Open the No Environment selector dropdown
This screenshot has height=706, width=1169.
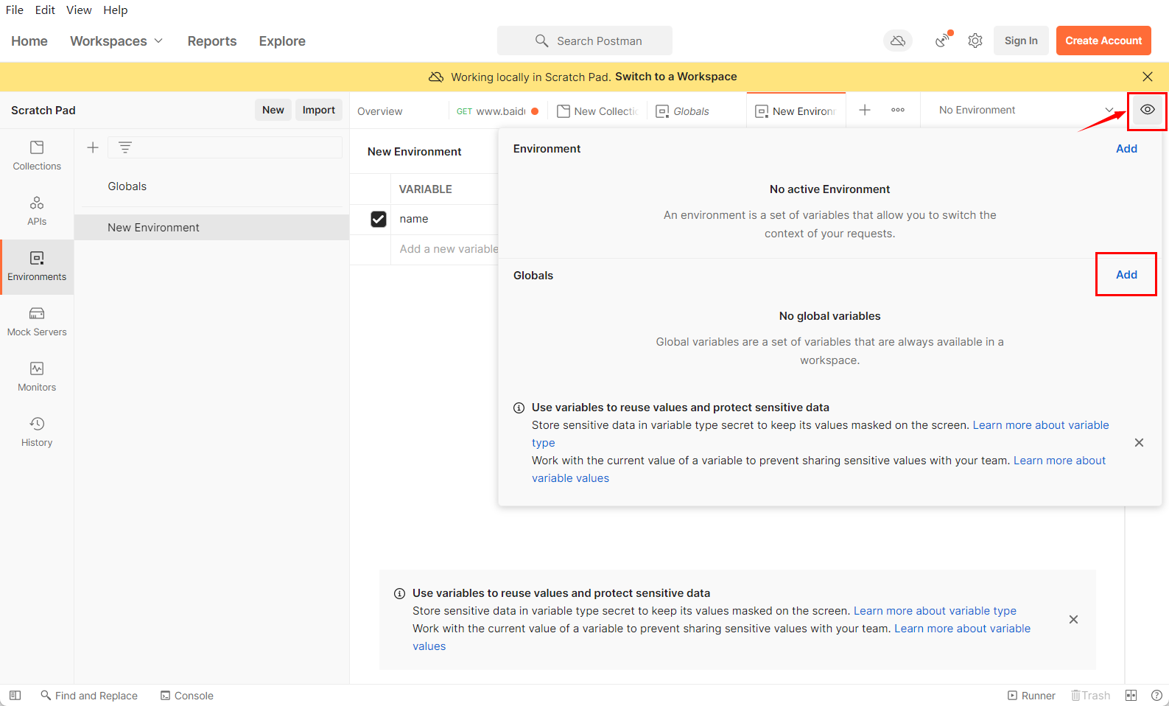(1025, 110)
